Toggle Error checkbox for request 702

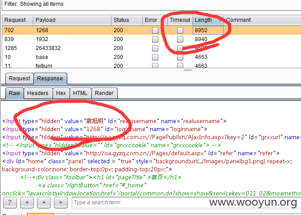coord(155,30)
